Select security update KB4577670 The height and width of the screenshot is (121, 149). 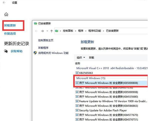108,115
